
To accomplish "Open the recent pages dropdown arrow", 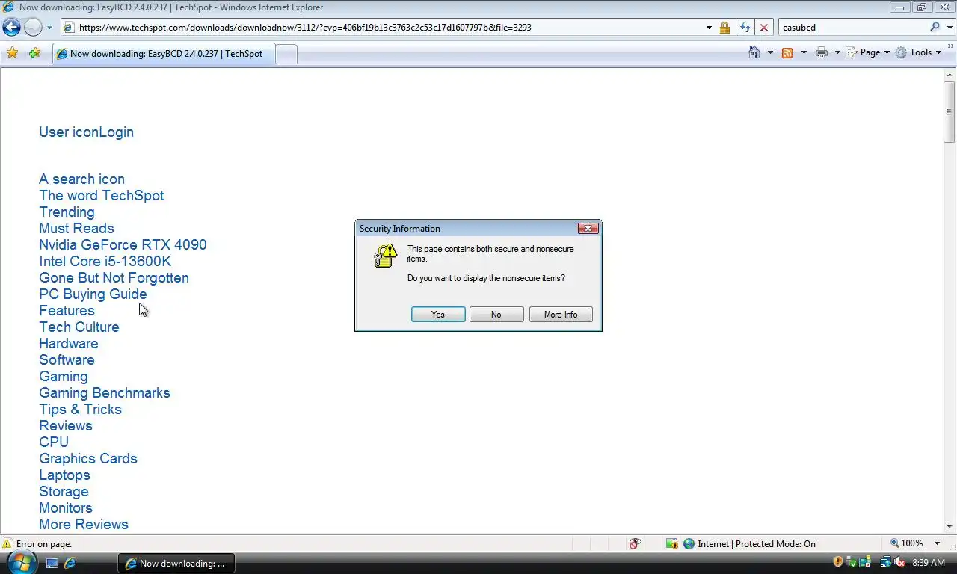I will (x=49, y=28).
